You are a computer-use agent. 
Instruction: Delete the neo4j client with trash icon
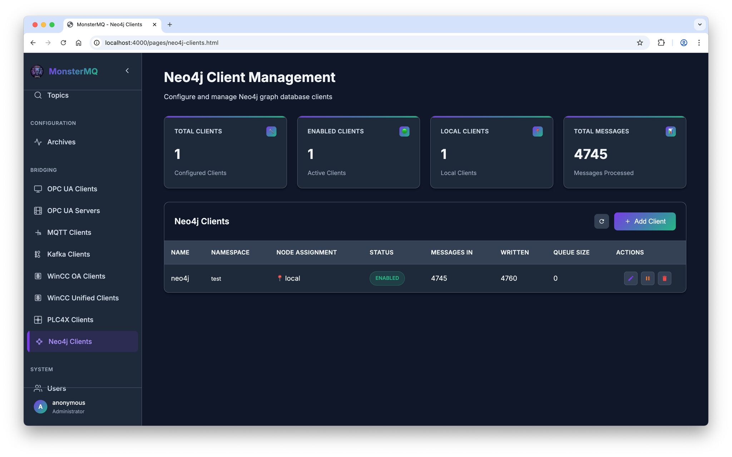(x=664, y=278)
